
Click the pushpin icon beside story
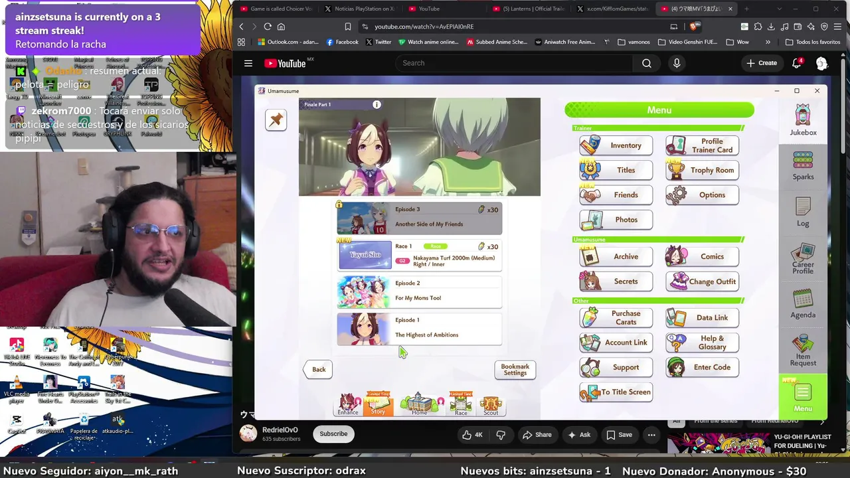click(x=276, y=119)
